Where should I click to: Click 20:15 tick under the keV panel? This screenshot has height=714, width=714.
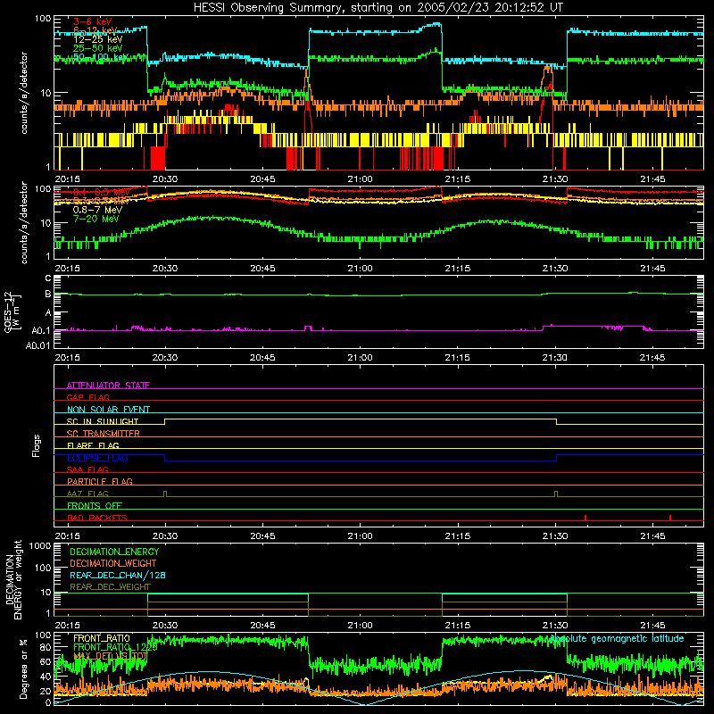[x=68, y=179]
